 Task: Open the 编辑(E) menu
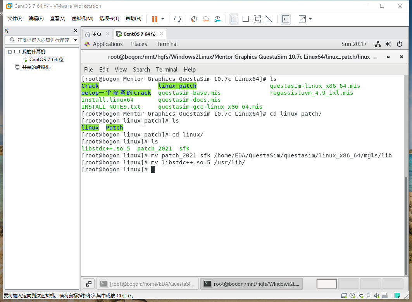coord(36,19)
